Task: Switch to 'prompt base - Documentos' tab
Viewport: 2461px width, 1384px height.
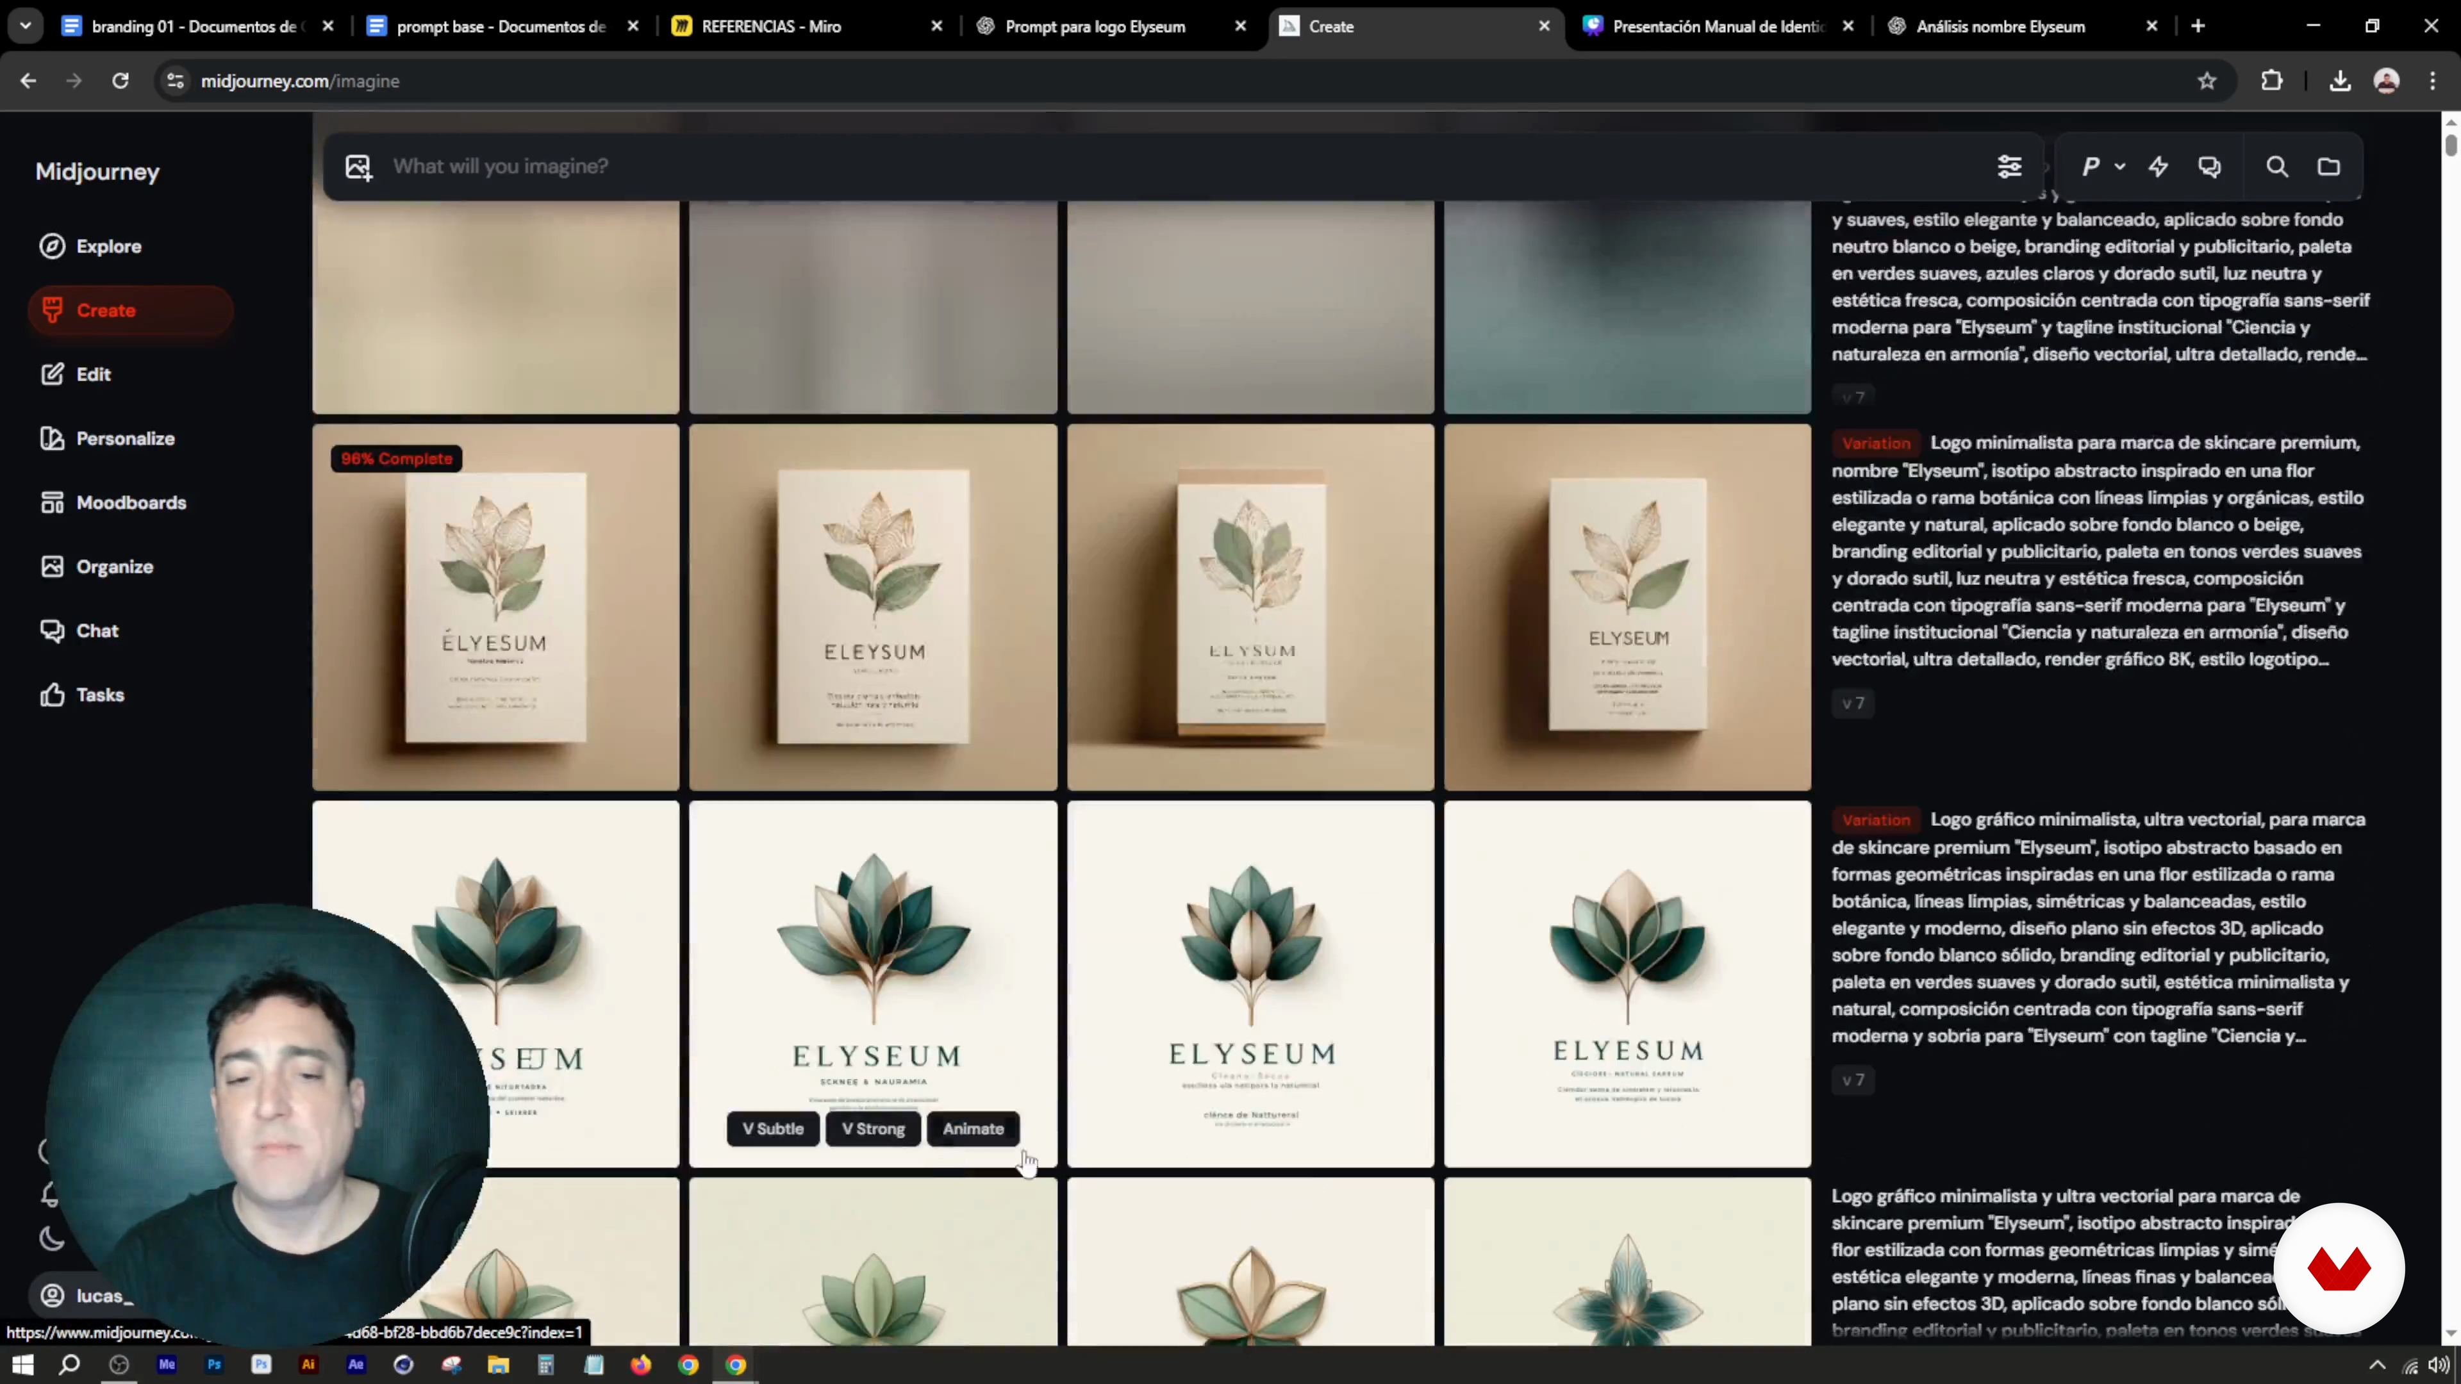Action: 502,27
